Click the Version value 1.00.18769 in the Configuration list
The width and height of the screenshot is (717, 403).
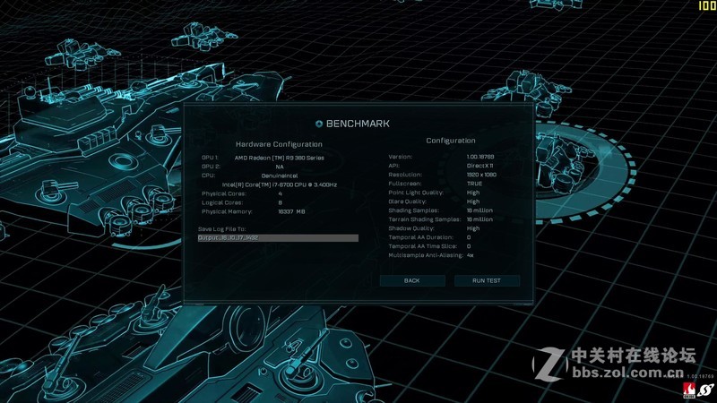point(480,157)
